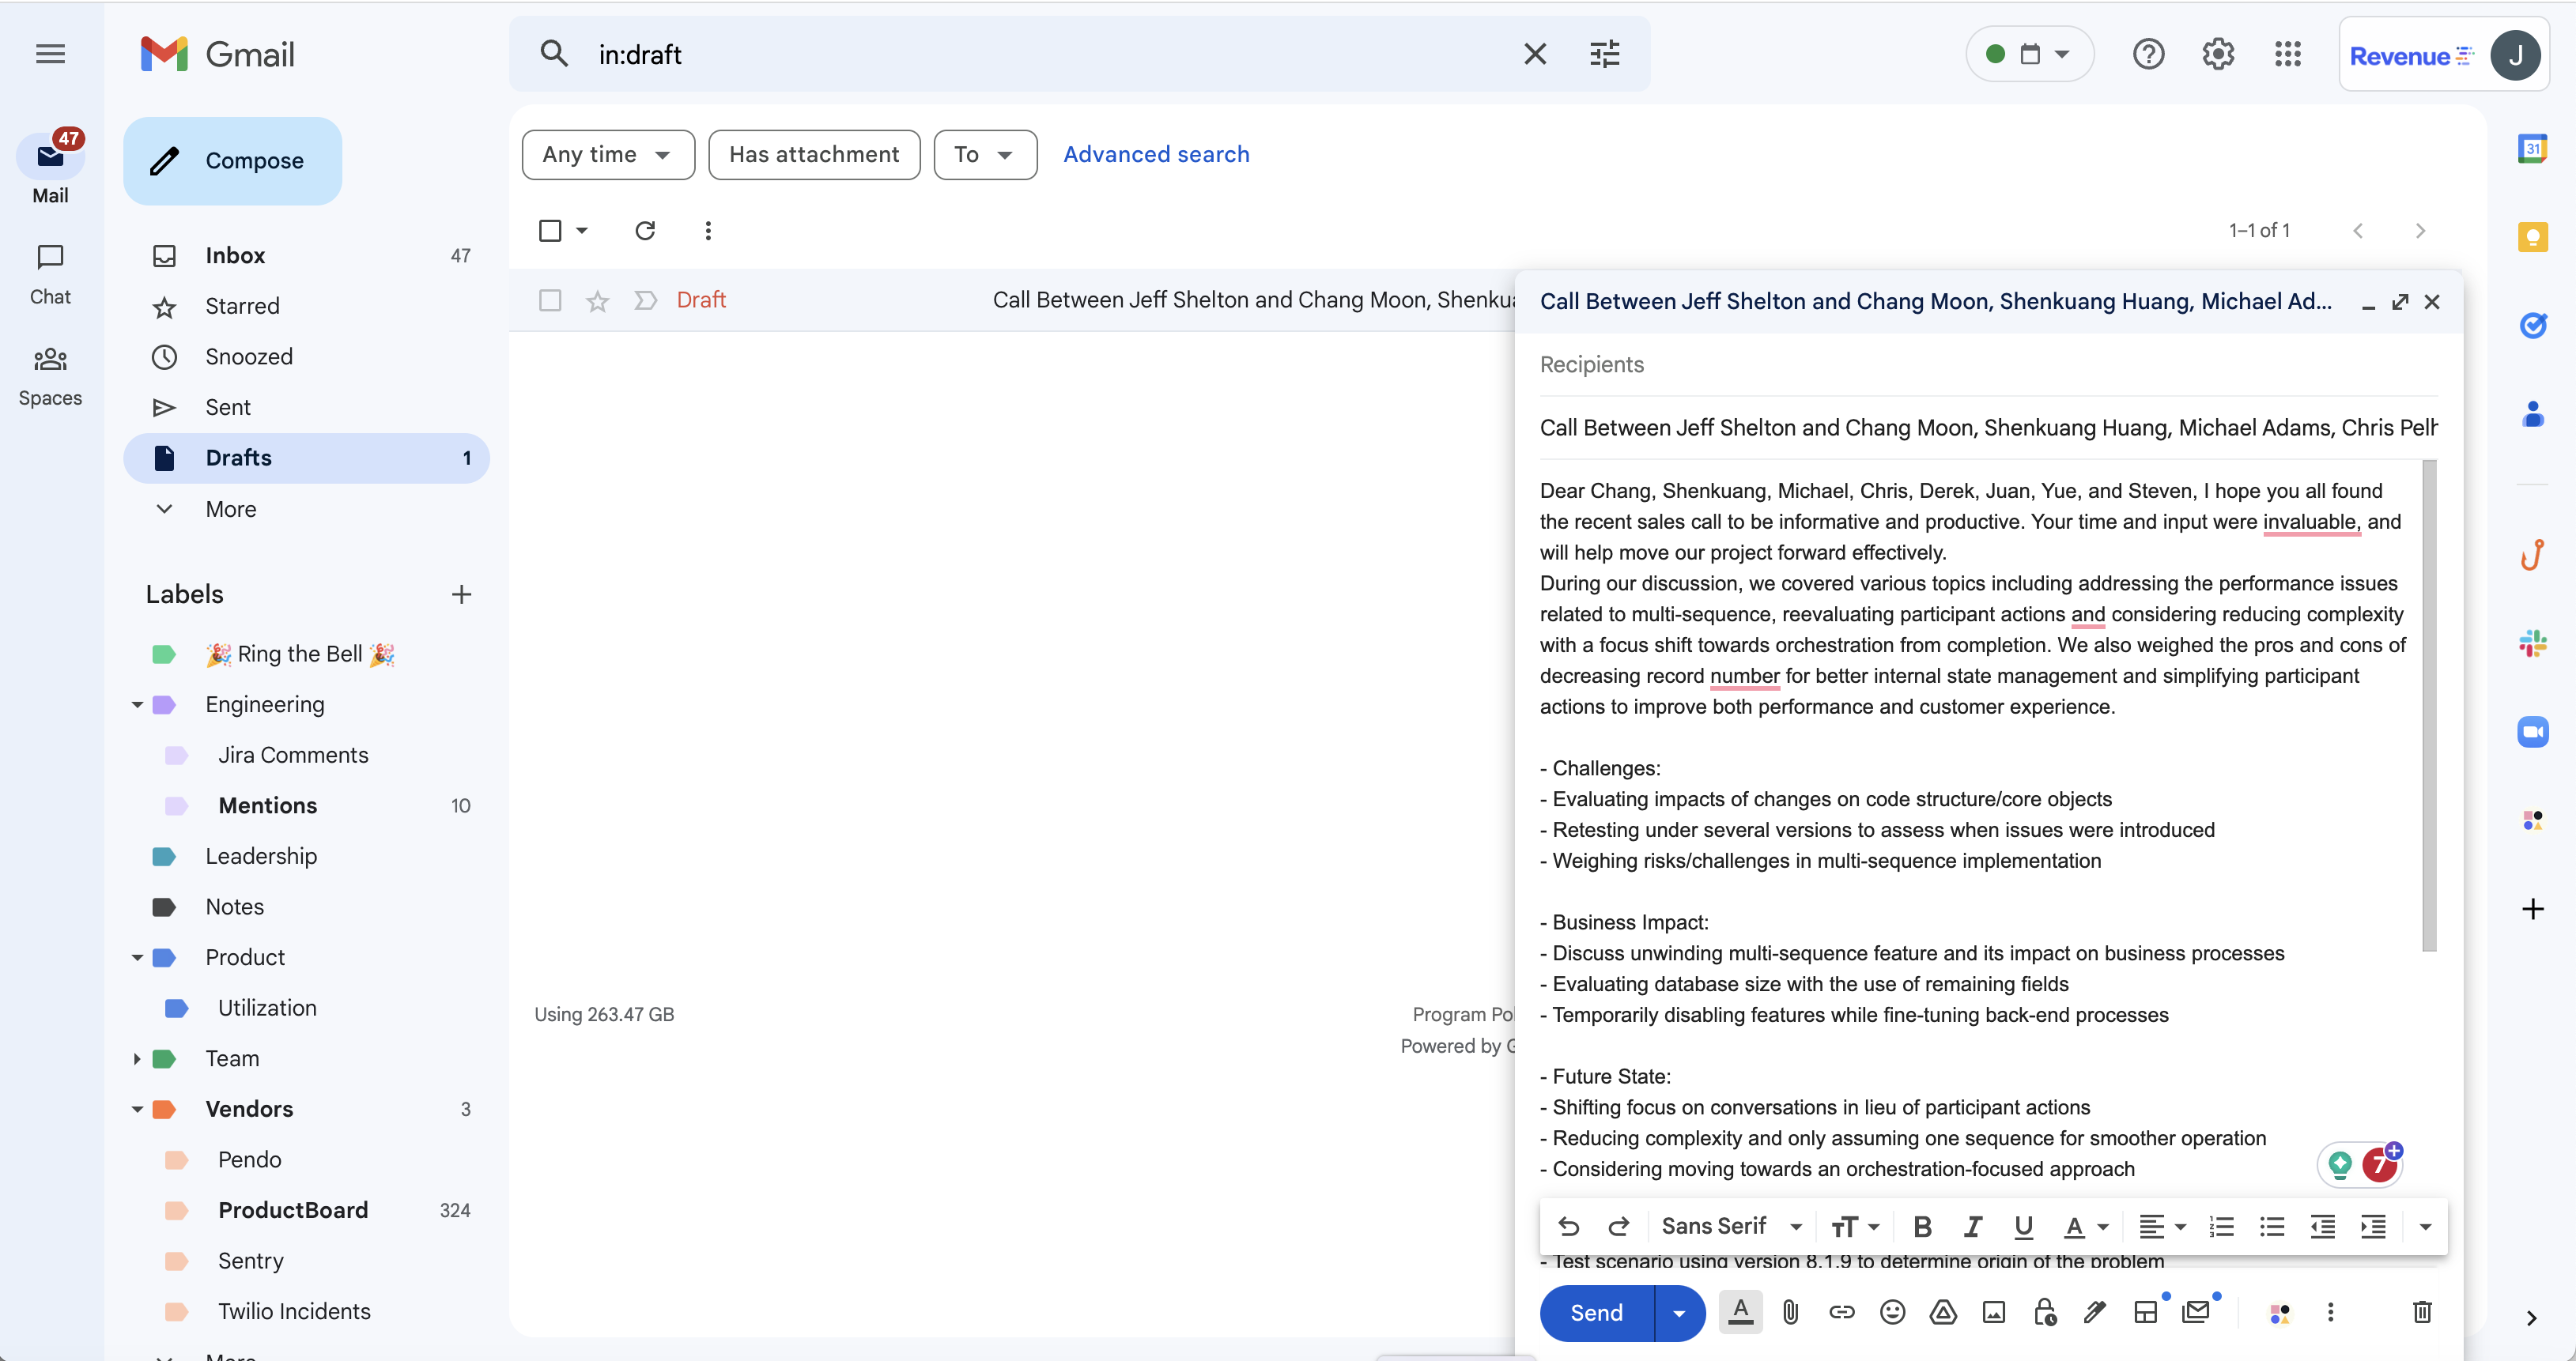Send the draft email
Image resolution: width=2576 pixels, height=1361 pixels.
[x=1594, y=1312]
